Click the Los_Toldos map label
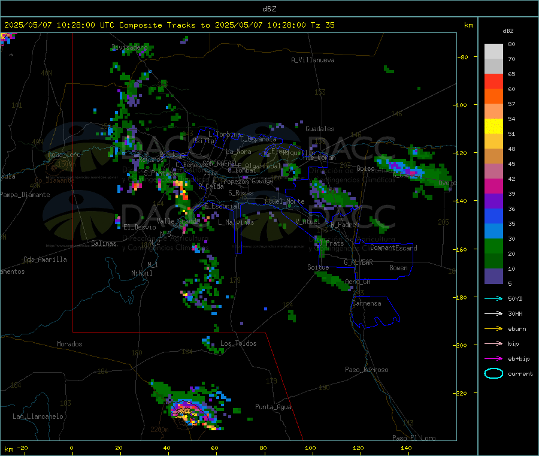The width and height of the screenshot is (539, 456). point(238,343)
